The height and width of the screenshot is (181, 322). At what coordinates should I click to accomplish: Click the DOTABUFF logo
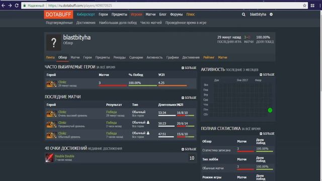[x=58, y=15]
